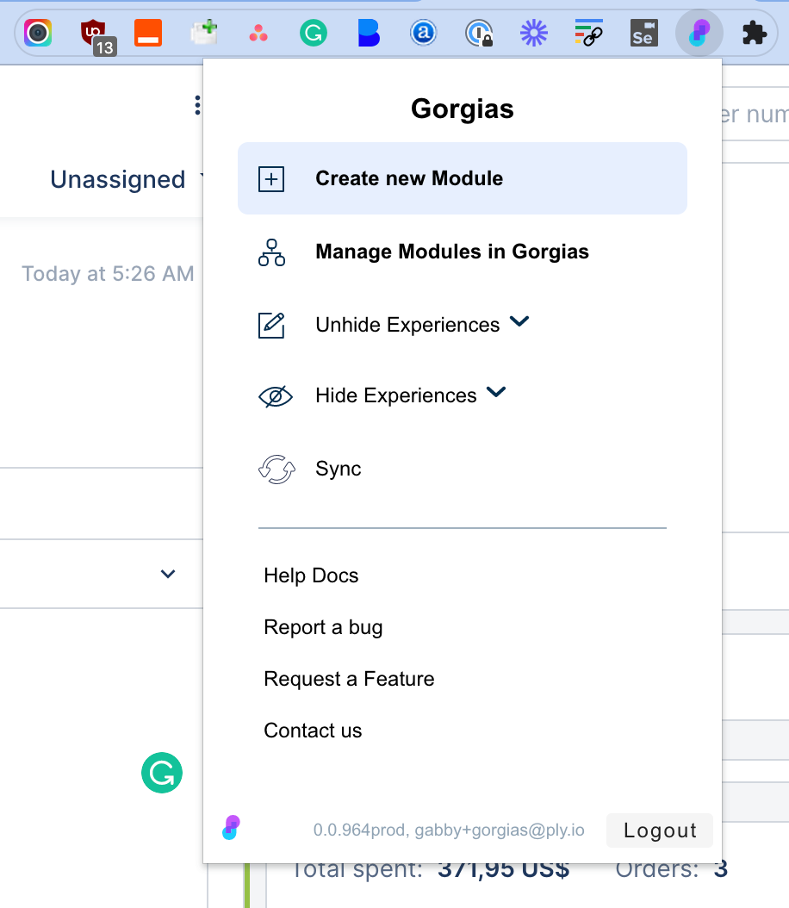This screenshot has width=789, height=908.
Task: Click the version and account email text
Action: point(449,830)
